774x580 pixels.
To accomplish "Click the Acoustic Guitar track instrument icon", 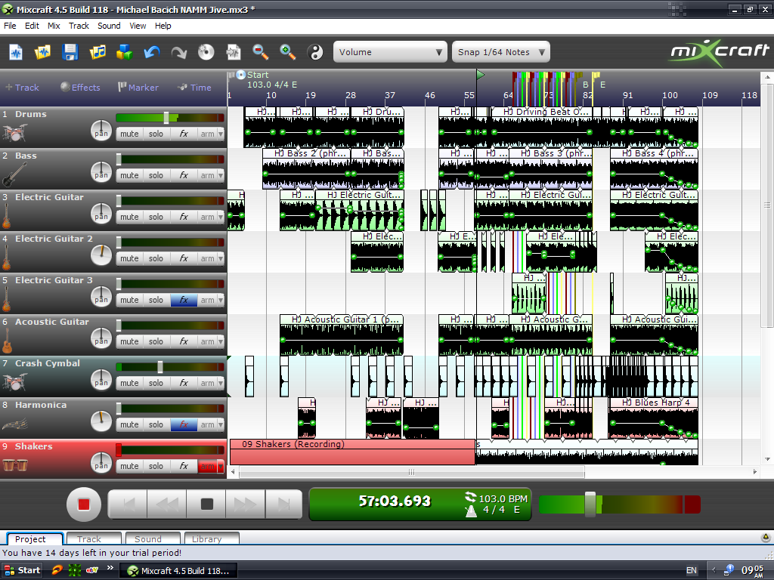I will coord(7,341).
